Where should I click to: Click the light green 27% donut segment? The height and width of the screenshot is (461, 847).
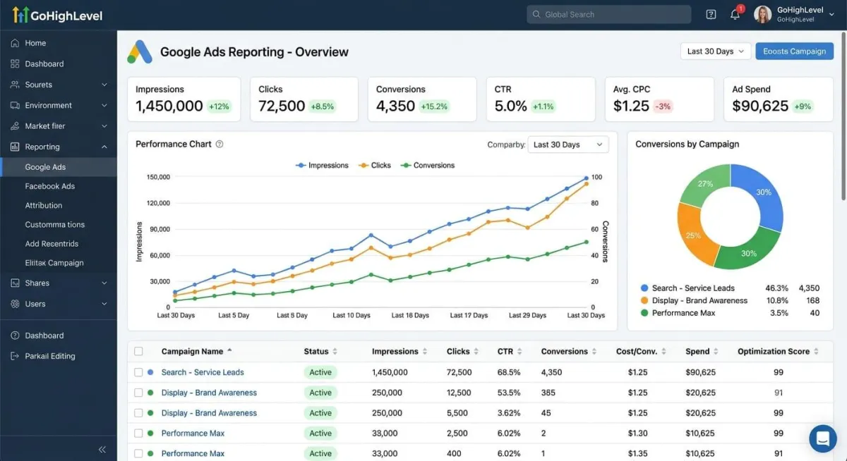coord(706,183)
